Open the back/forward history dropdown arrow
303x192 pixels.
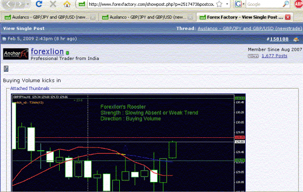click(x=28, y=4)
